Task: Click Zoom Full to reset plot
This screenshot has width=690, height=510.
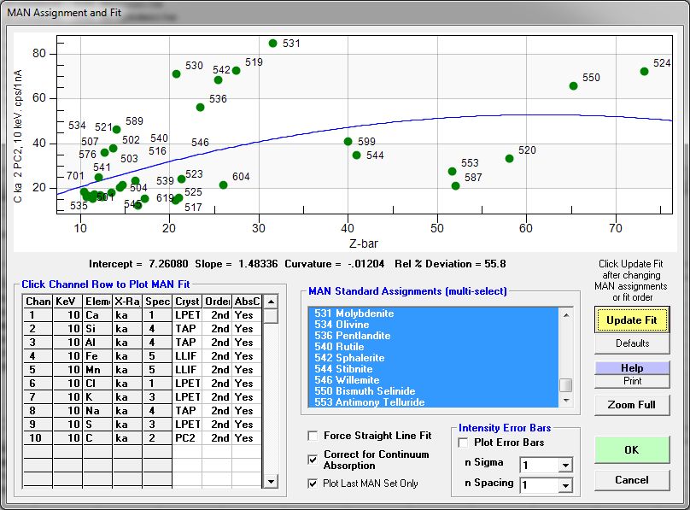Action: coord(632,404)
